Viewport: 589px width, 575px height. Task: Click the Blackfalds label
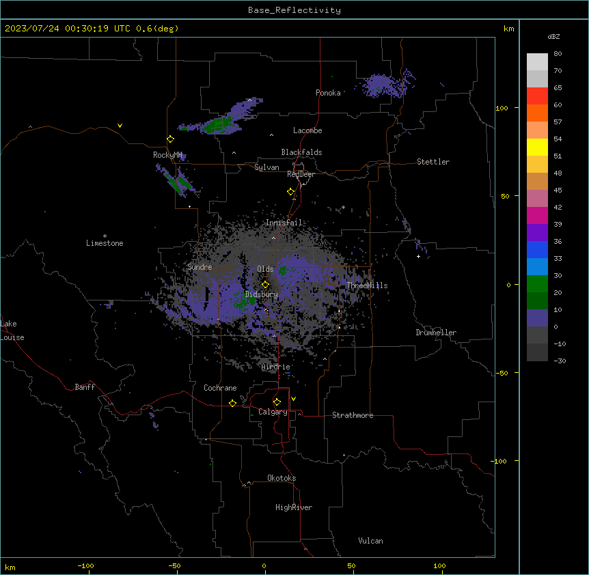click(x=301, y=152)
